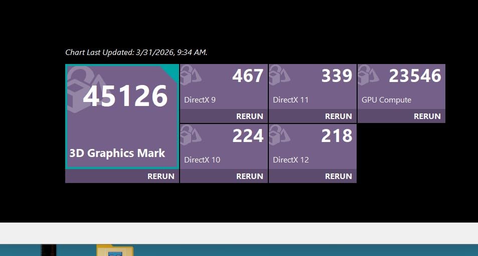Click the DirectX 10 tile cube icon

point(191,135)
